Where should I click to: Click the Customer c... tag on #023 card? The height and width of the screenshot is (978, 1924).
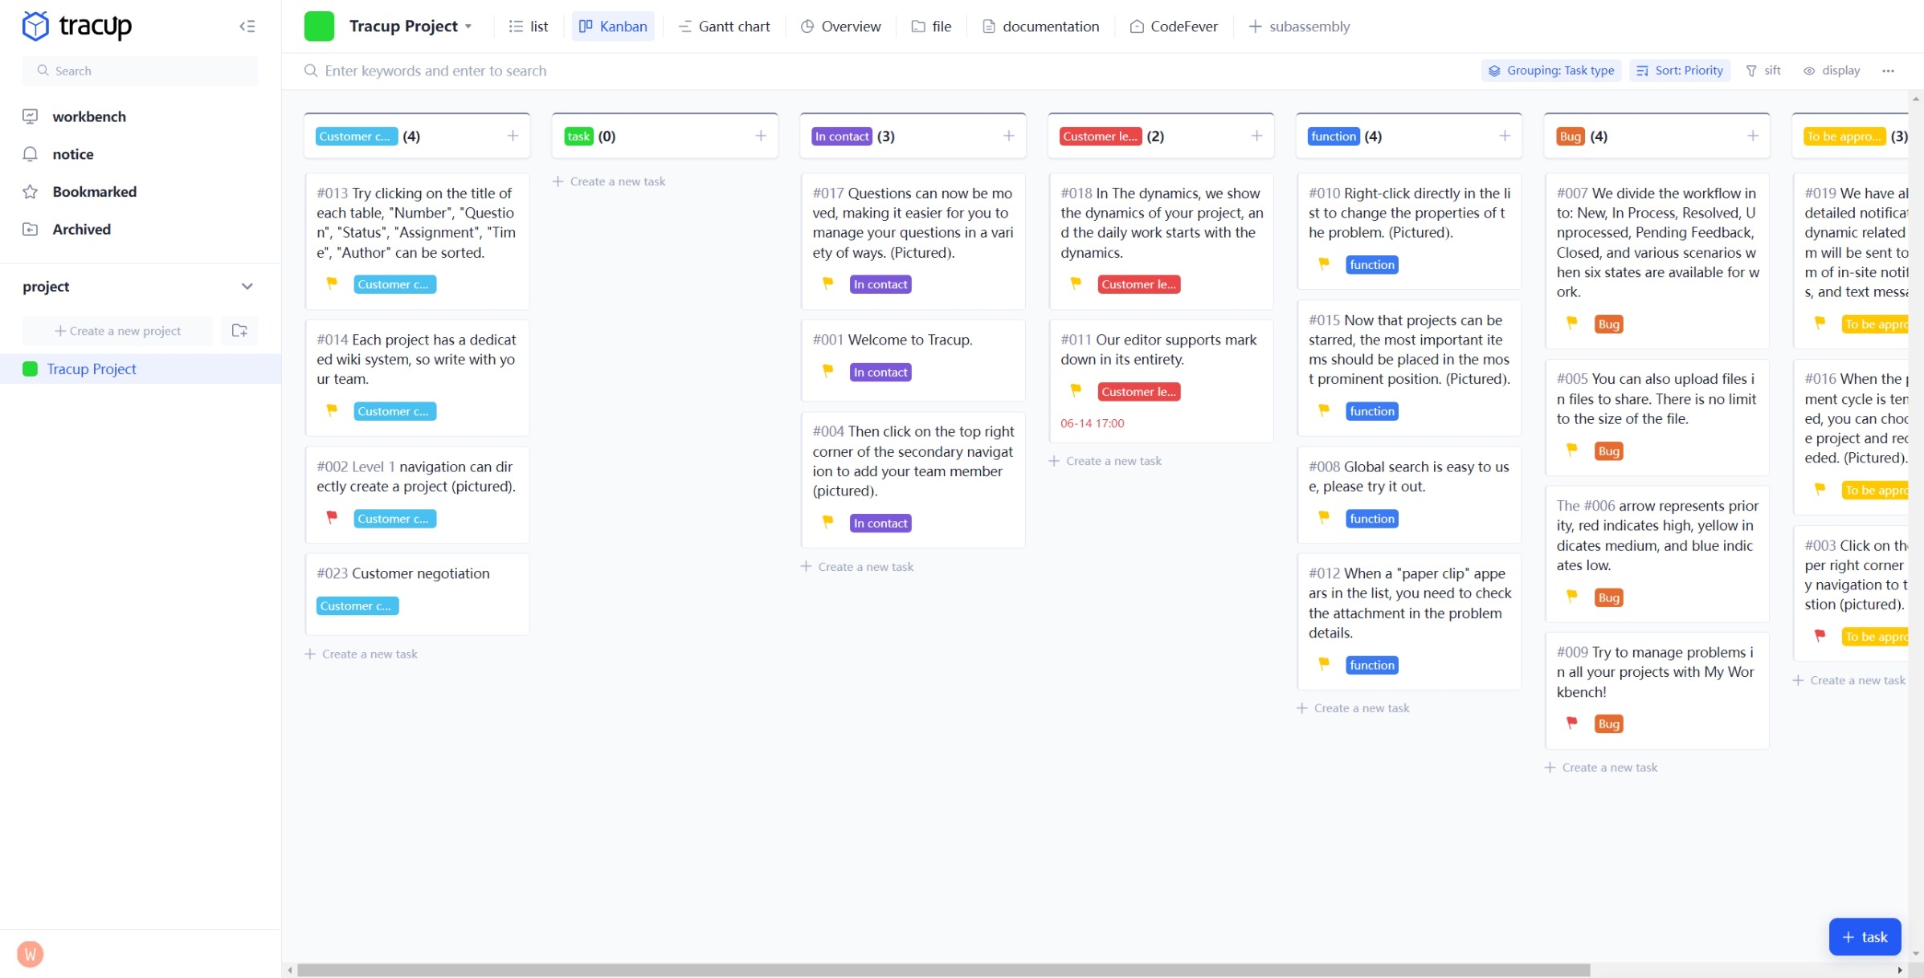(357, 606)
